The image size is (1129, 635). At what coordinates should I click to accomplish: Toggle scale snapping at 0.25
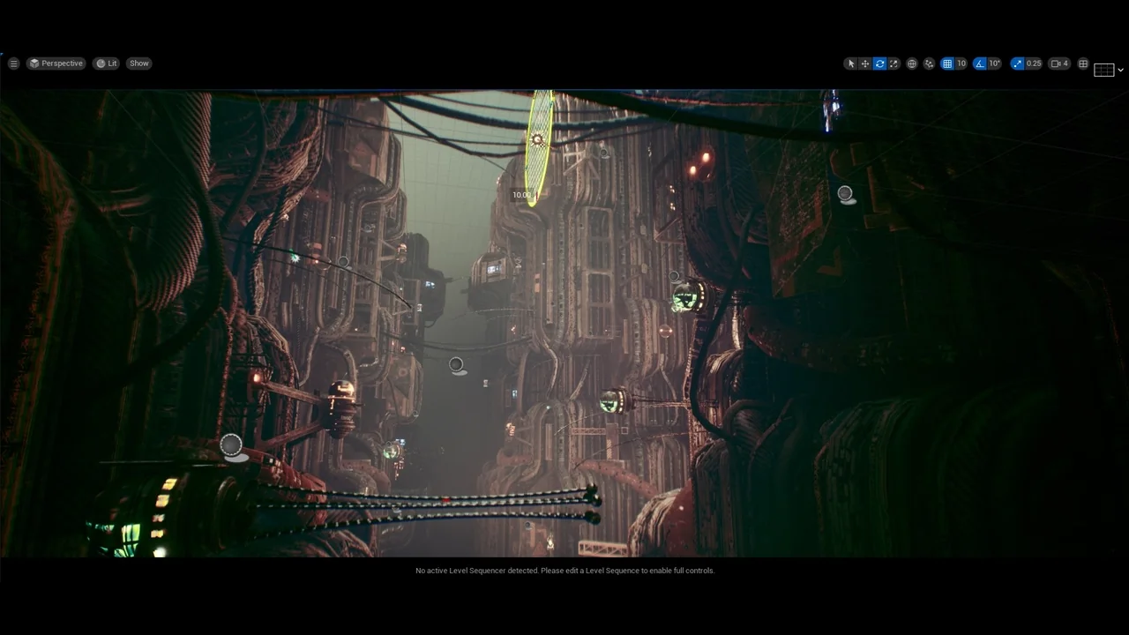coord(1018,63)
